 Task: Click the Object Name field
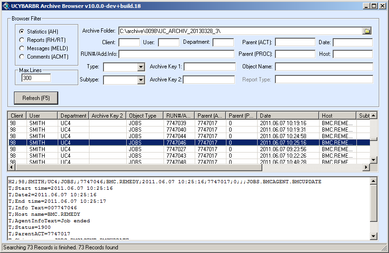[324, 67]
